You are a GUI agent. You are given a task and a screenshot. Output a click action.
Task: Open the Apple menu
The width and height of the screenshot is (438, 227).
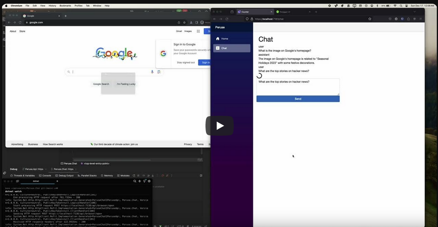coord(6,5)
